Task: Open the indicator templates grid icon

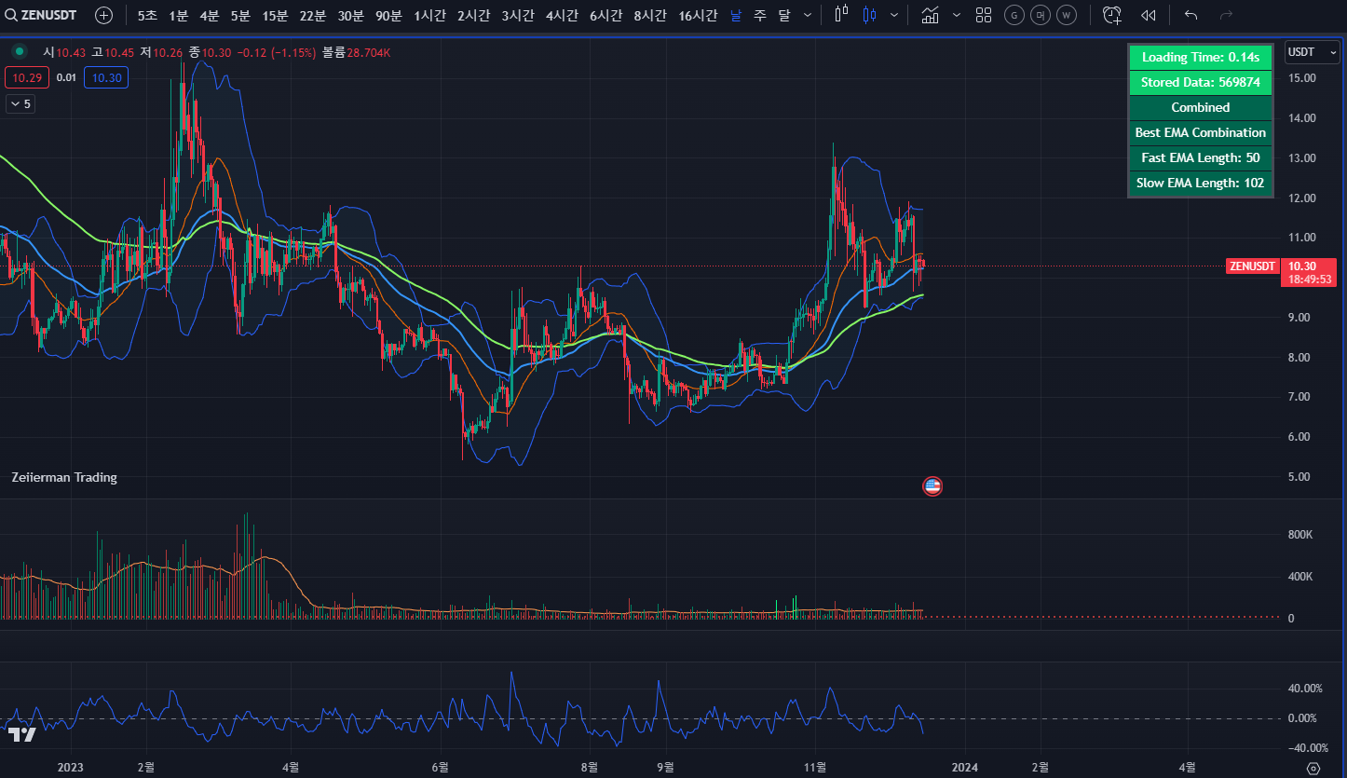Action: click(x=984, y=15)
